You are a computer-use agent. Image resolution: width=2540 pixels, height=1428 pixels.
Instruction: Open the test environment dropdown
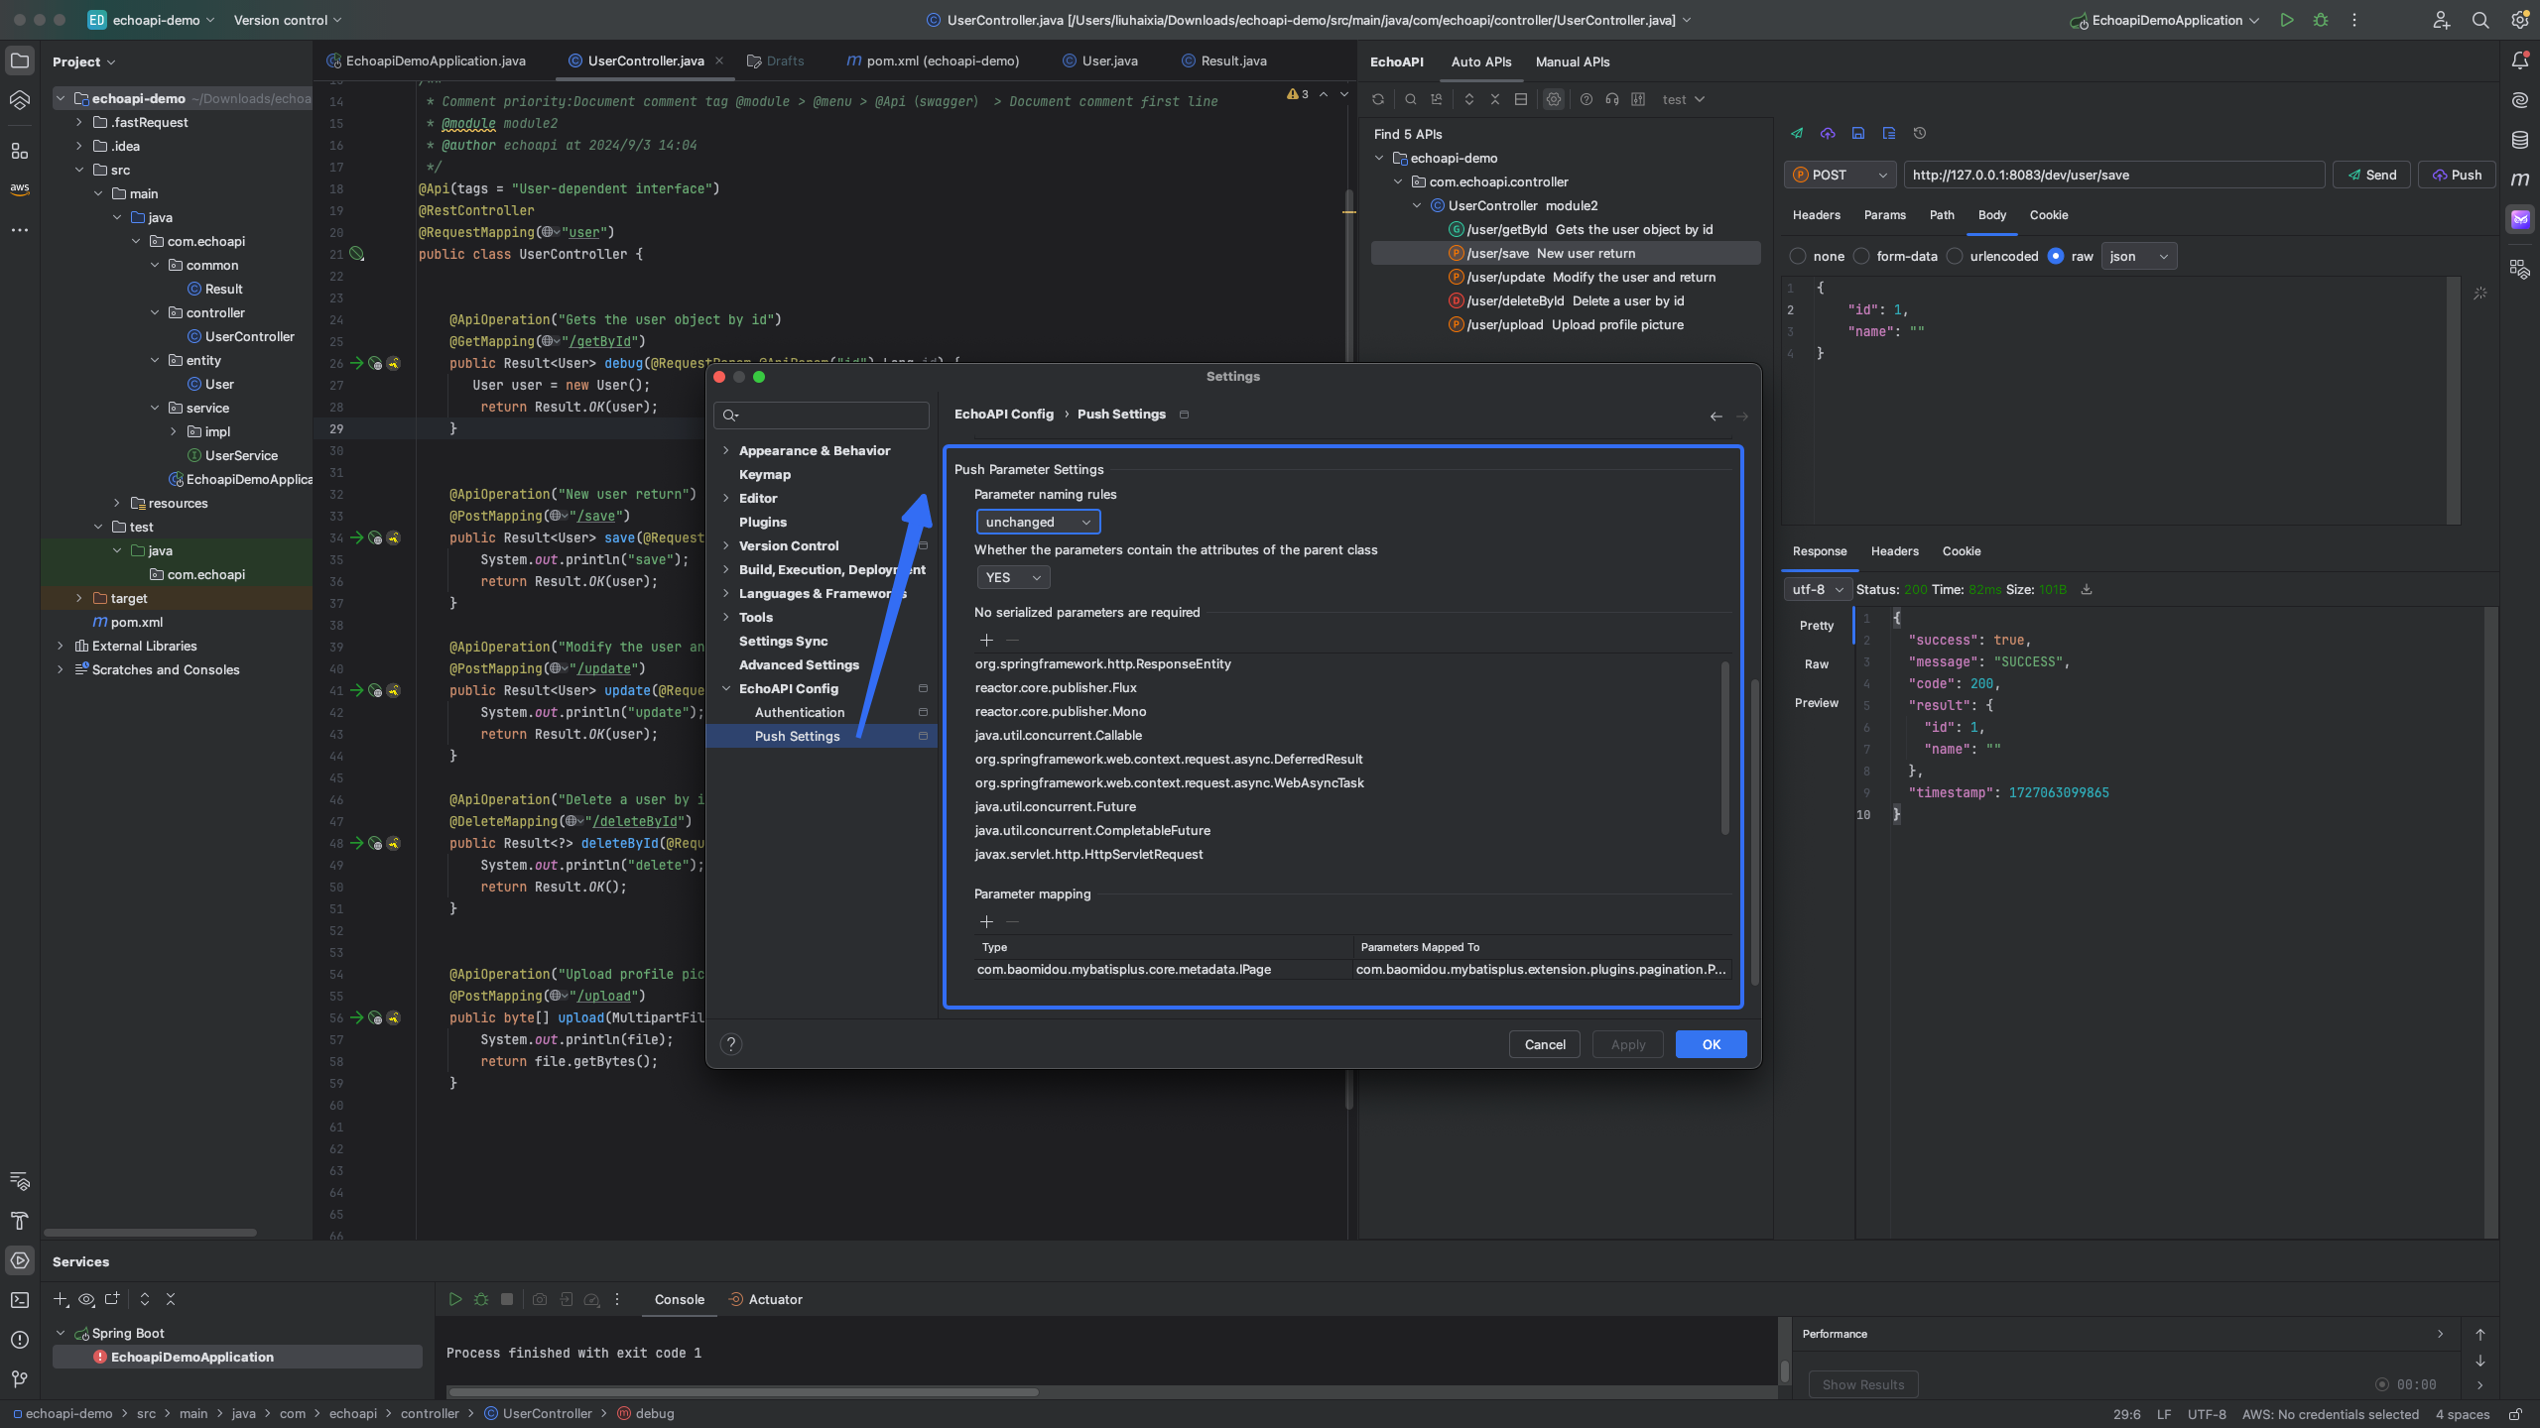coord(1683,99)
